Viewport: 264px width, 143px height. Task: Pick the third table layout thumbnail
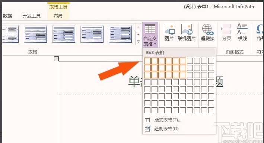pos(64,34)
